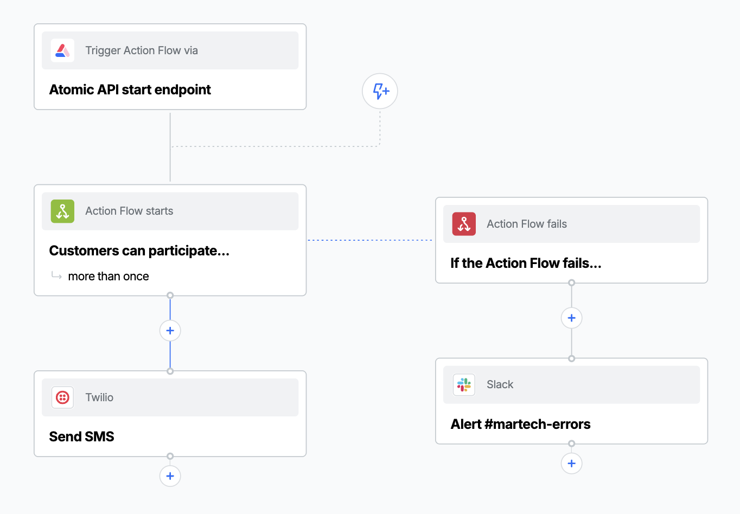Click the red Action Flow fails icon
740x514 pixels.
[x=464, y=224]
